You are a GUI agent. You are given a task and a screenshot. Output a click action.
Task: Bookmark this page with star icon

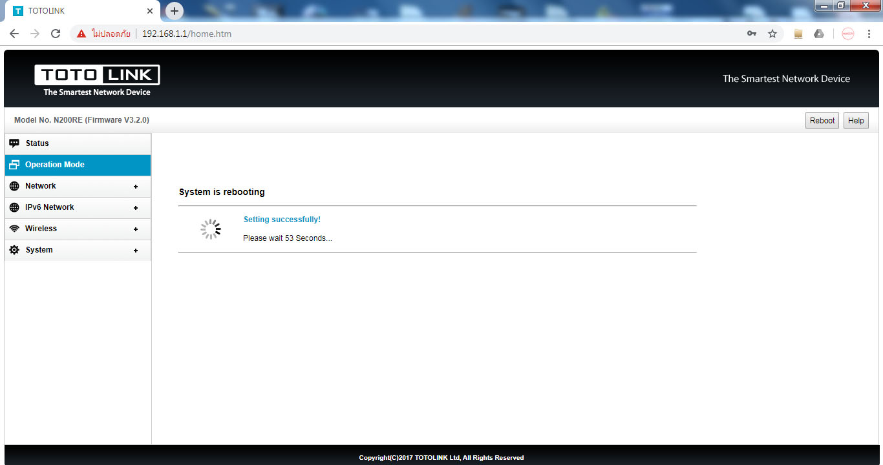point(772,34)
